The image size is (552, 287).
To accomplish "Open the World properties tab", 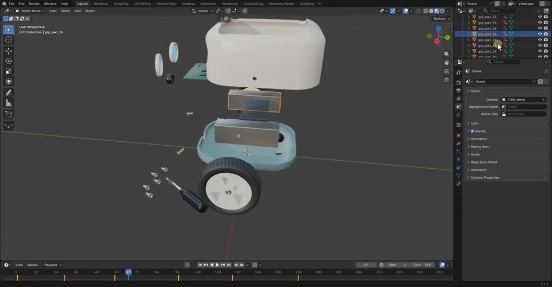I will tap(458, 115).
